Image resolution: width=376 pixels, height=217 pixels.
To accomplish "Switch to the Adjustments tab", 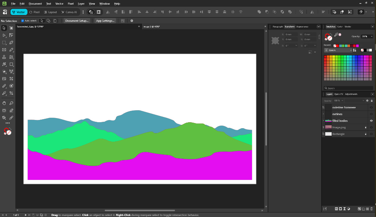I will (x=351, y=94).
